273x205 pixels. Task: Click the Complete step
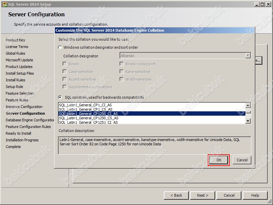[x=13, y=147]
